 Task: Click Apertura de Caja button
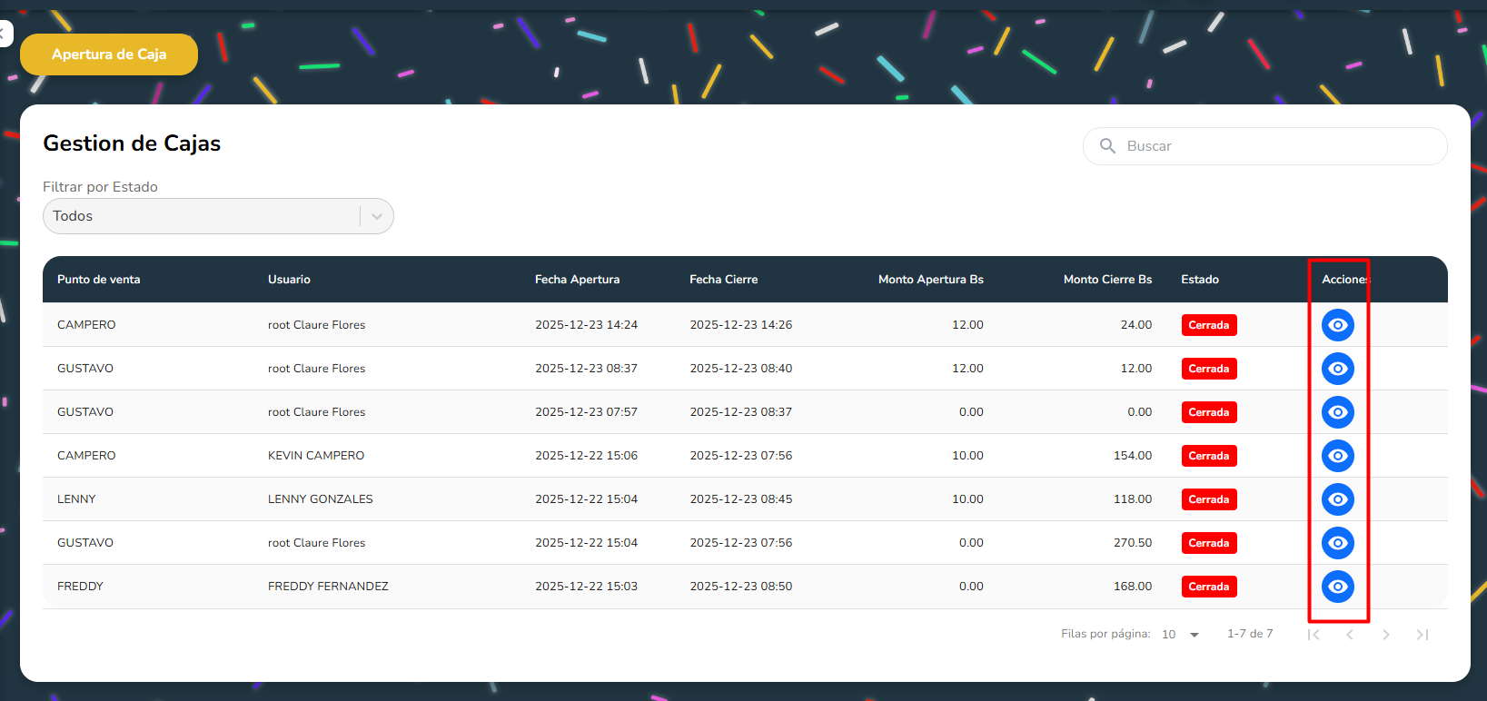pos(109,54)
